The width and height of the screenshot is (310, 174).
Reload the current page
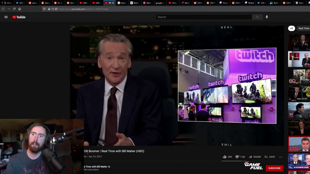click(x=14, y=9)
